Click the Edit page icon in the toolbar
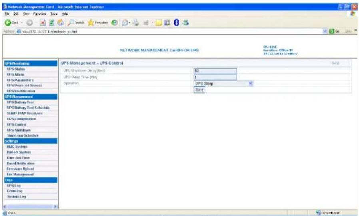 (146, 22)
